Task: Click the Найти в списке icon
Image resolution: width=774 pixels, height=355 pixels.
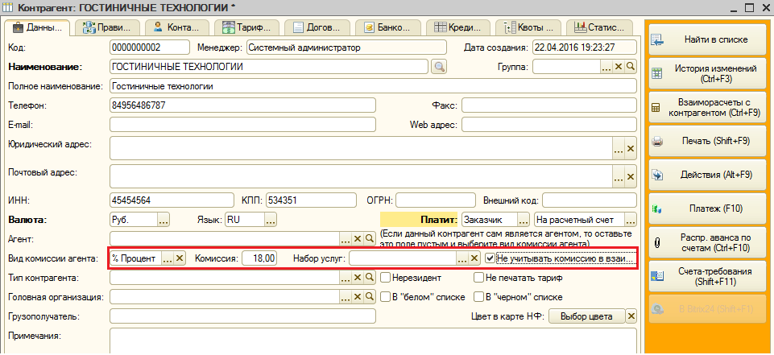Action: (x=657, y=40)
